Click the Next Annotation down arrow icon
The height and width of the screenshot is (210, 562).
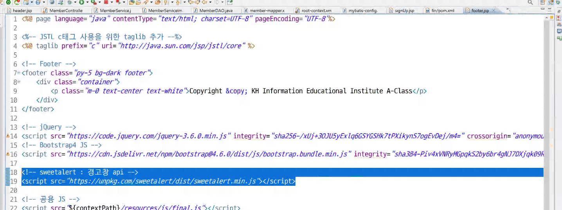[x=166, y=2]
